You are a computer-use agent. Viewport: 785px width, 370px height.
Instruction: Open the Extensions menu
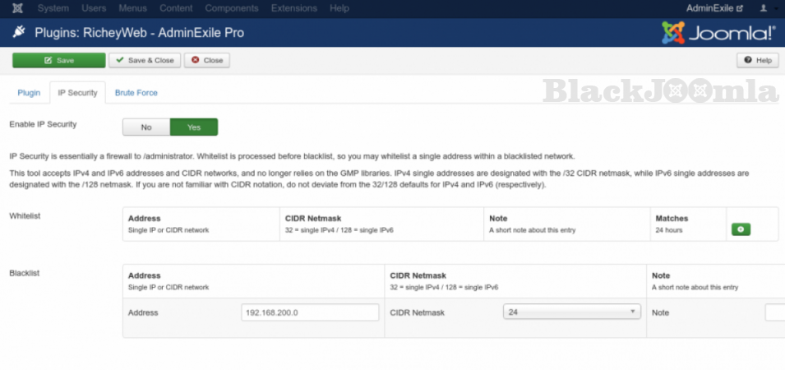pyautogui.click(x=293, y=8)
